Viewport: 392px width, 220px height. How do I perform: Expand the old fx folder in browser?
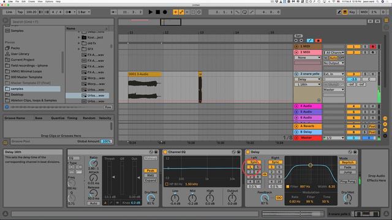[79, 43]
